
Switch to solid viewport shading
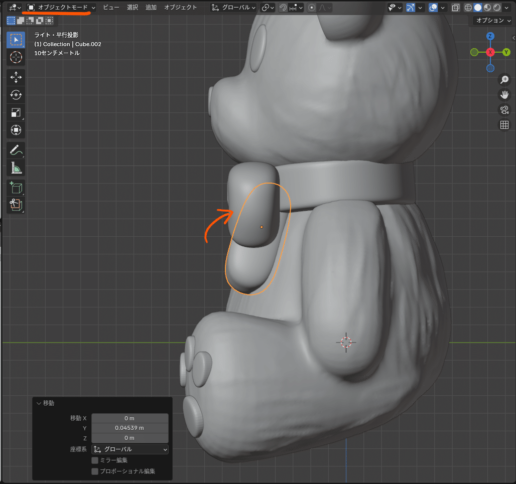[478, 8]
